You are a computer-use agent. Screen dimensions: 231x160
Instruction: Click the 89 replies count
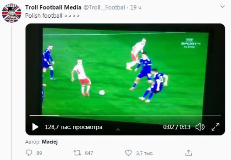(x=39, y=153)
